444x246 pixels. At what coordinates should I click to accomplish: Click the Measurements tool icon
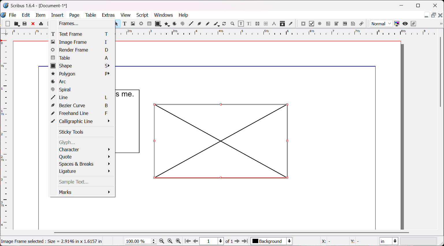point(274,24)
